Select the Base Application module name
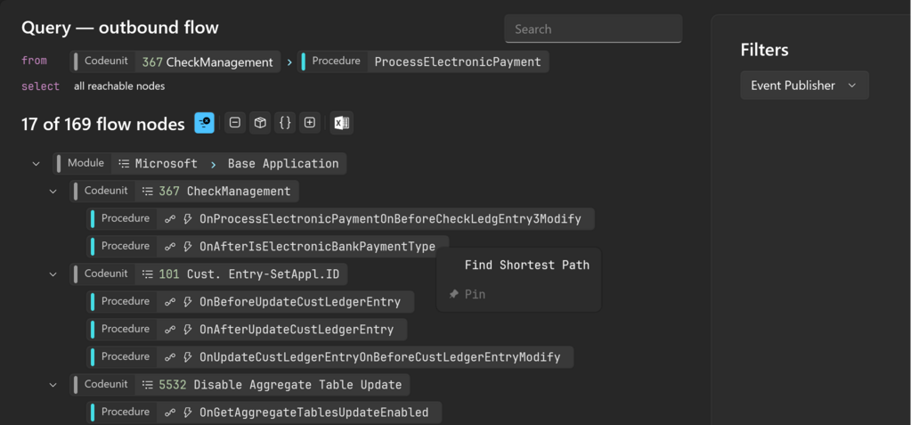The width and height of the screenshot is (911, 425). pyautogui.click(x=283, y=164)
